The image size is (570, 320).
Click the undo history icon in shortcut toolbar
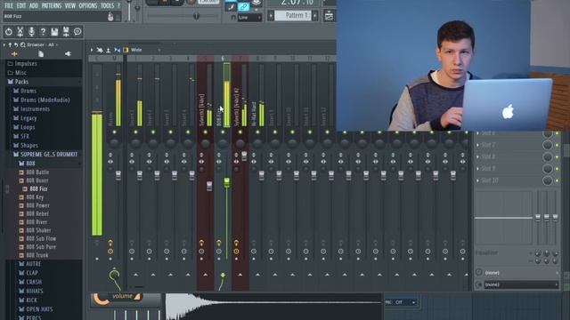pos(8,32)
